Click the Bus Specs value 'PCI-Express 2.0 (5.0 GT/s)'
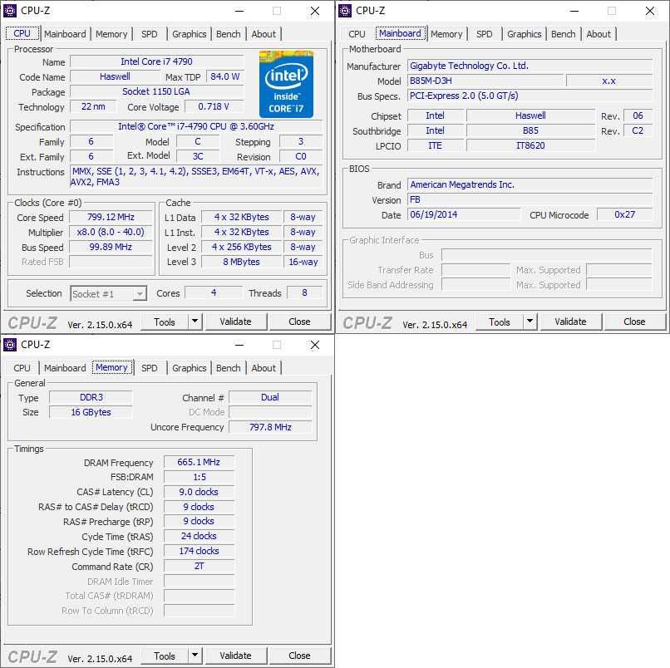 (x=530, y=96)
